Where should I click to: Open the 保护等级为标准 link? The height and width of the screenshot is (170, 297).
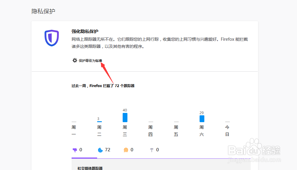90,61
